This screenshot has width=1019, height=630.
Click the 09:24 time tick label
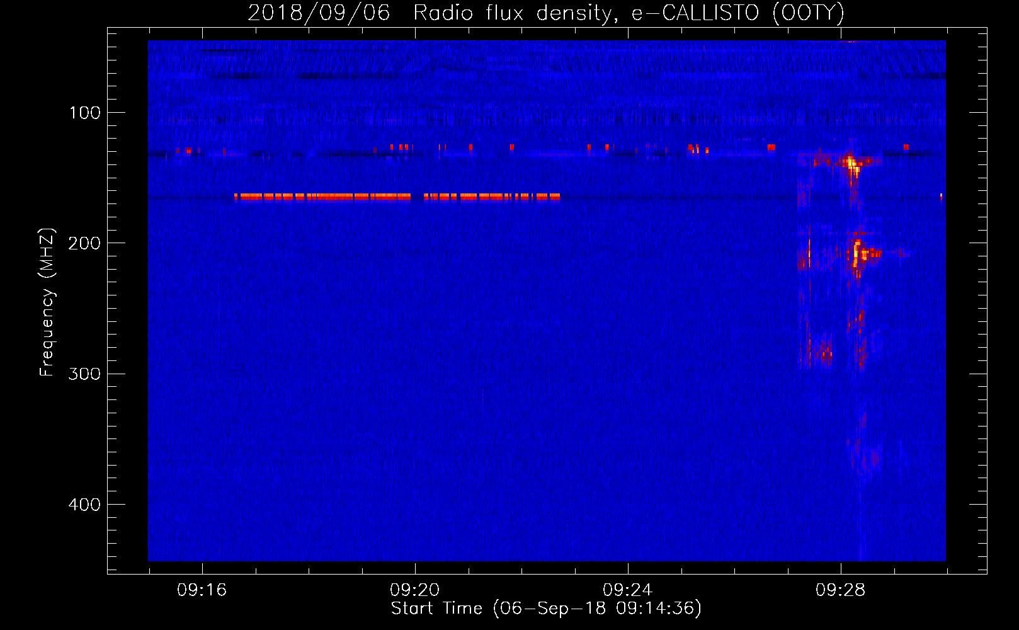coord(627,590)
